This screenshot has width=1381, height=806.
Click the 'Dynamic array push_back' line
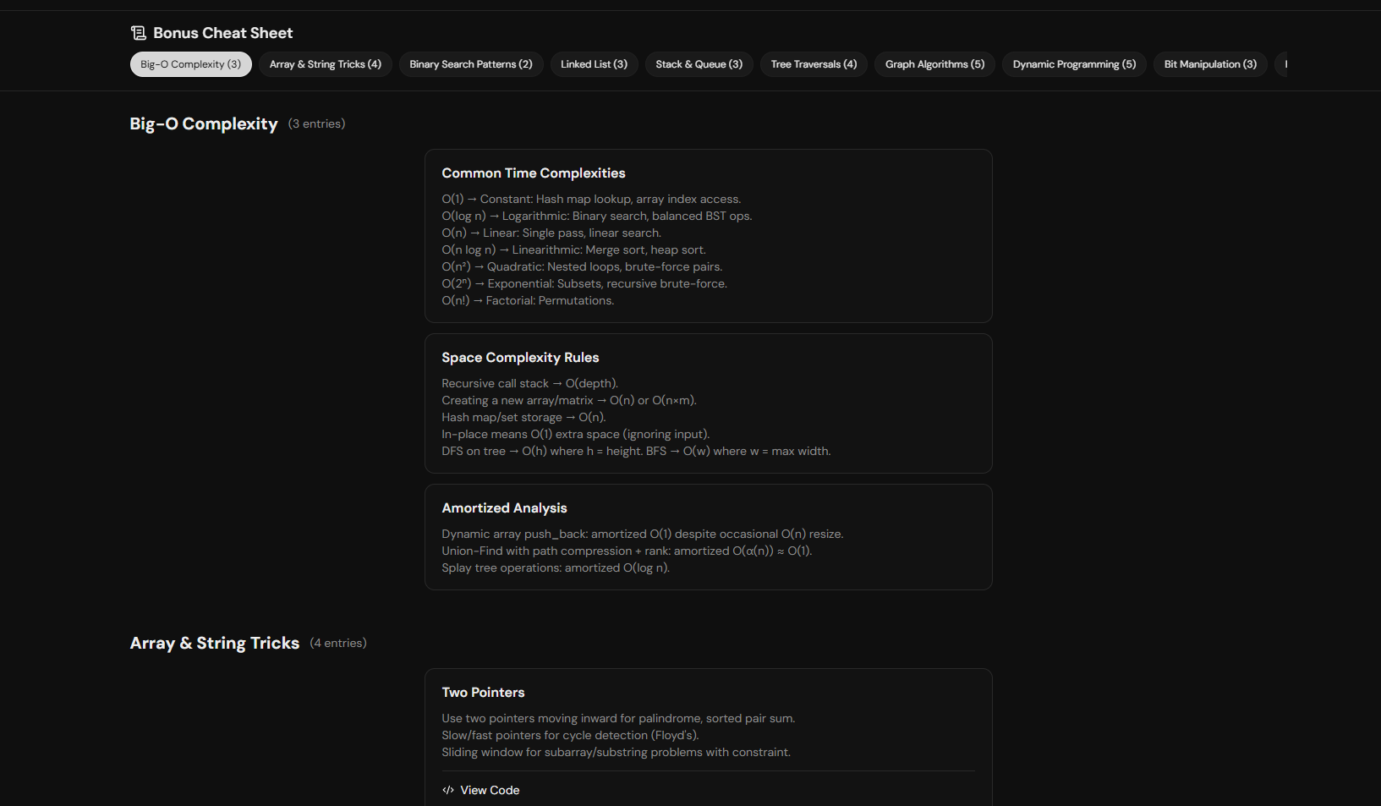pos(643,535)
